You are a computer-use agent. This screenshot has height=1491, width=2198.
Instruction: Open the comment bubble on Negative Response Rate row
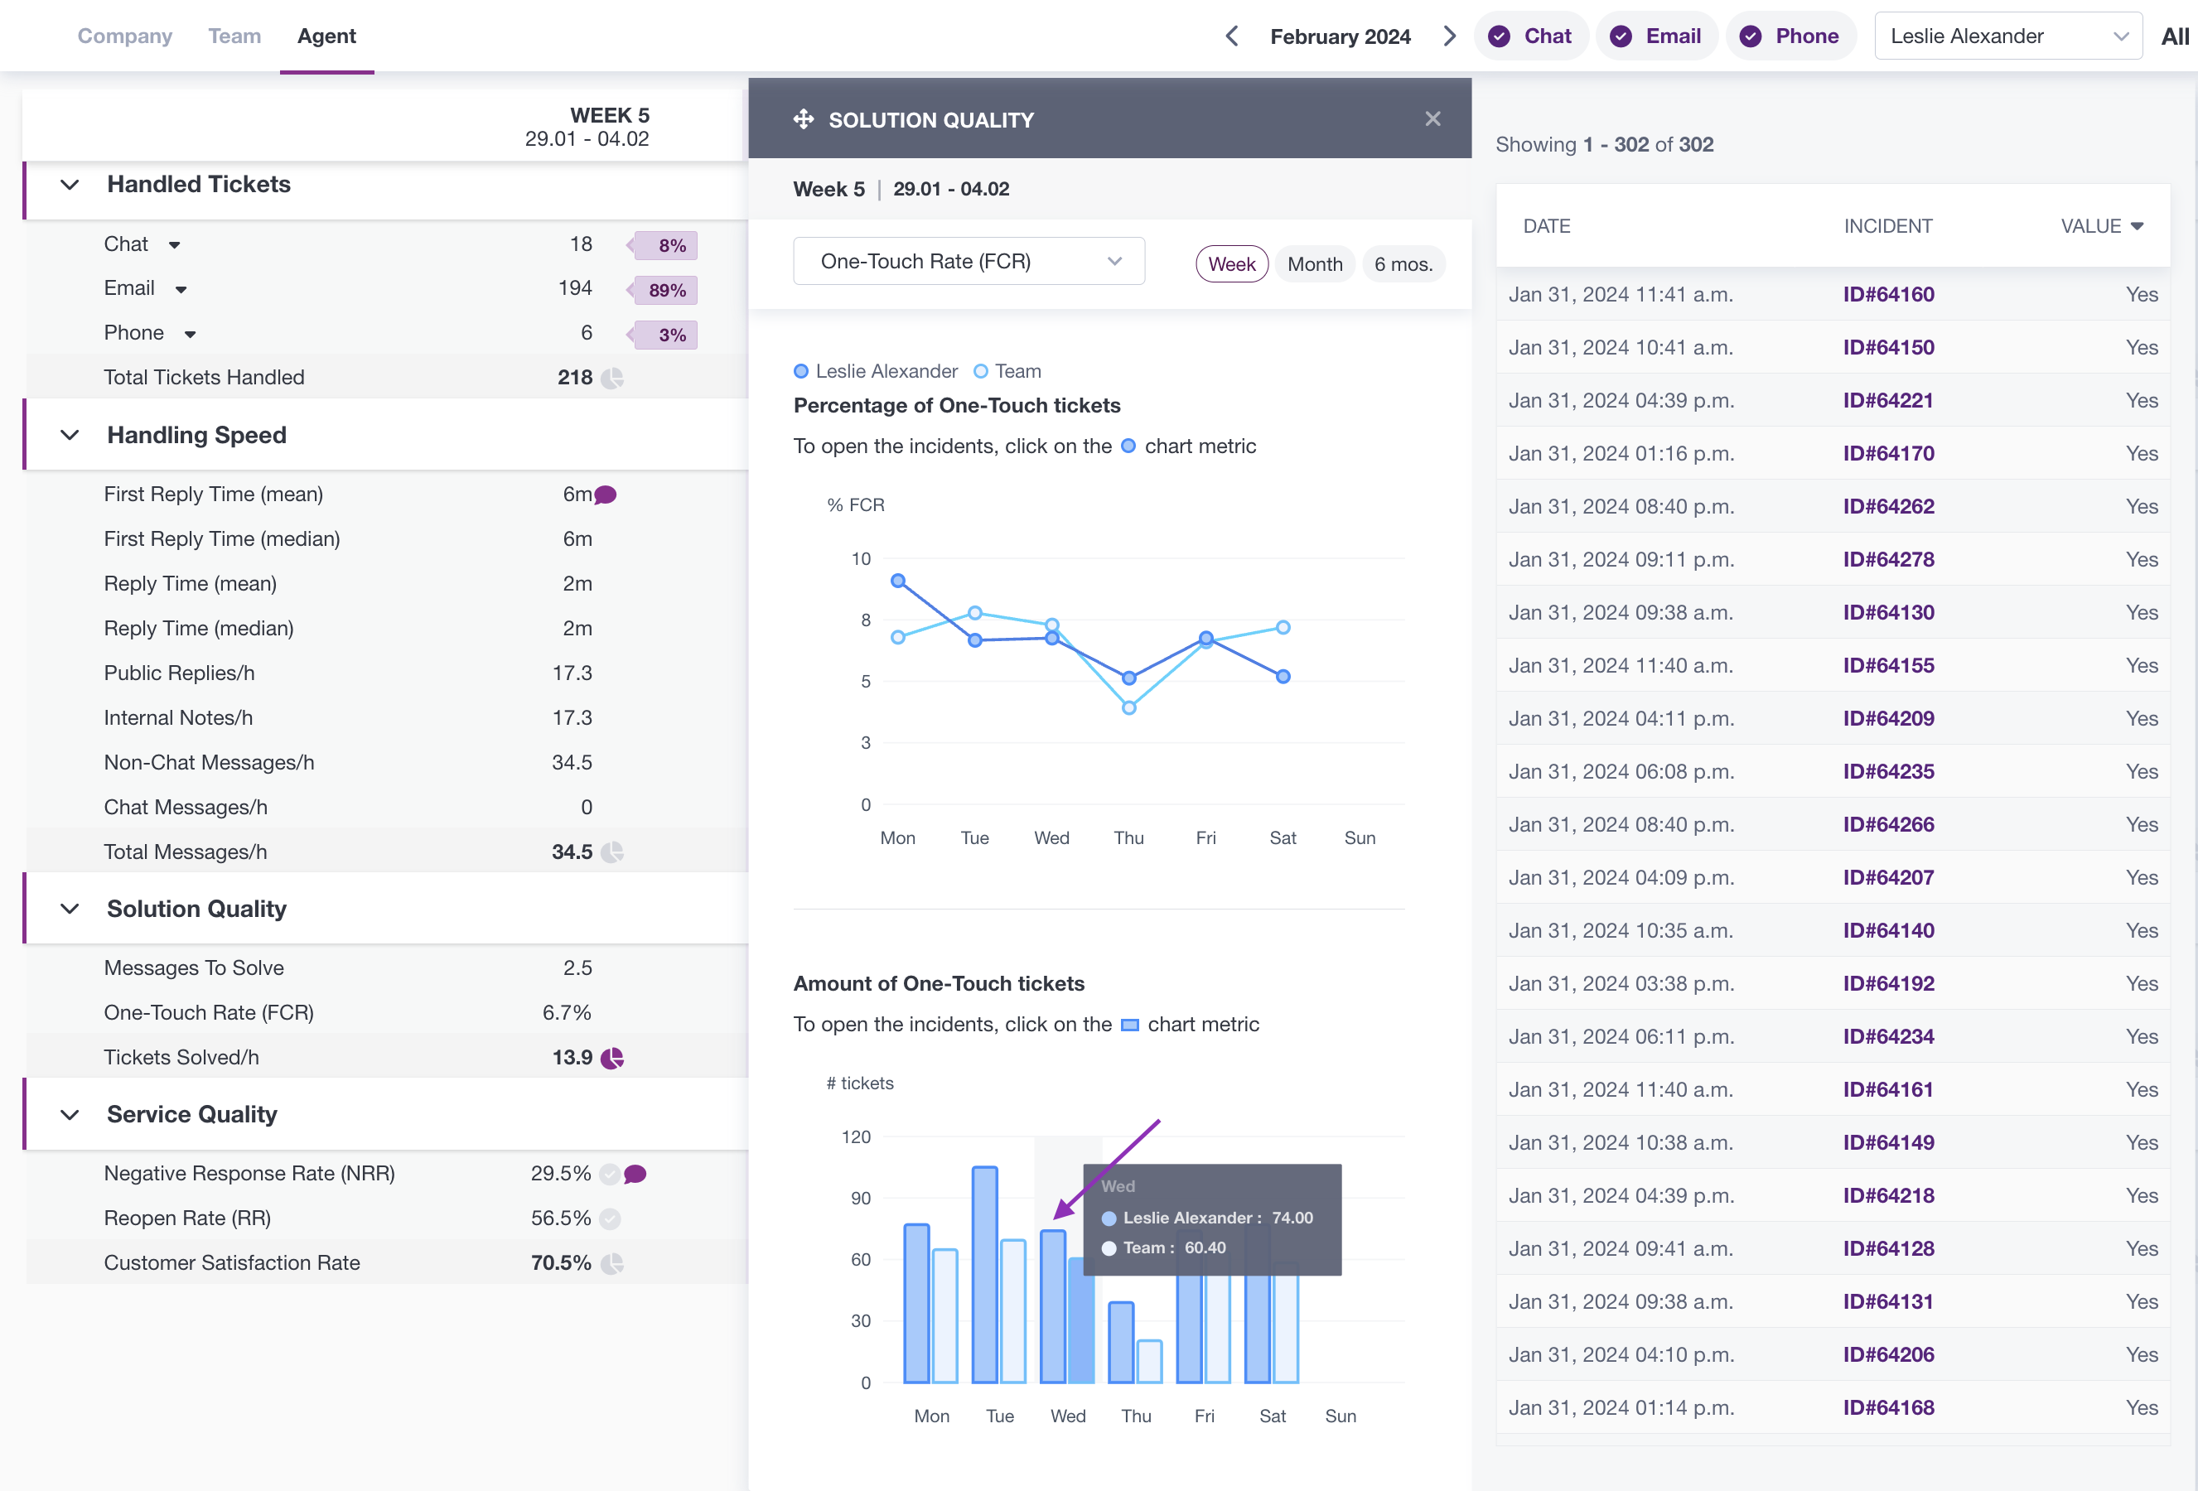click(x=635, y=1175)
